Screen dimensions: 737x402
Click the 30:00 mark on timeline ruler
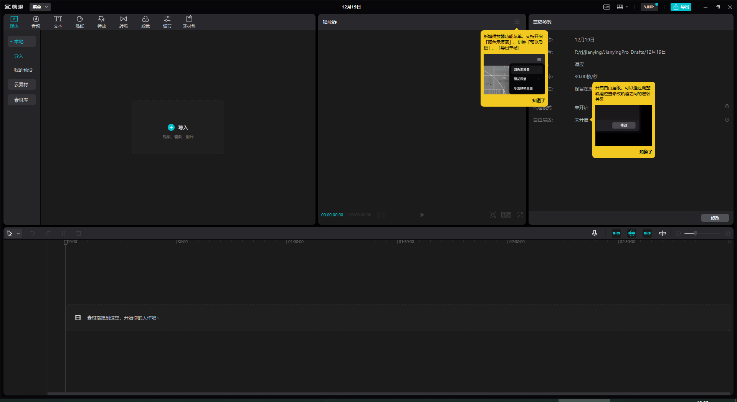[182, 242]
